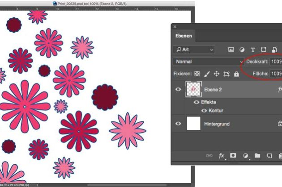Open the Normal blend mode dropdown
The width and height of the screenshot is (282, 187).
pos(209,62)
